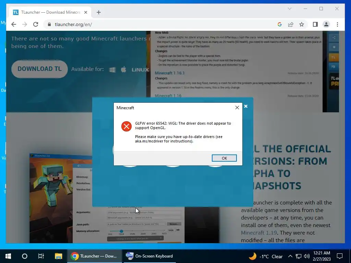This screenshot has height=263, width=351.
Task: Reload the tlauncher.org page
Action: (36, 24)
